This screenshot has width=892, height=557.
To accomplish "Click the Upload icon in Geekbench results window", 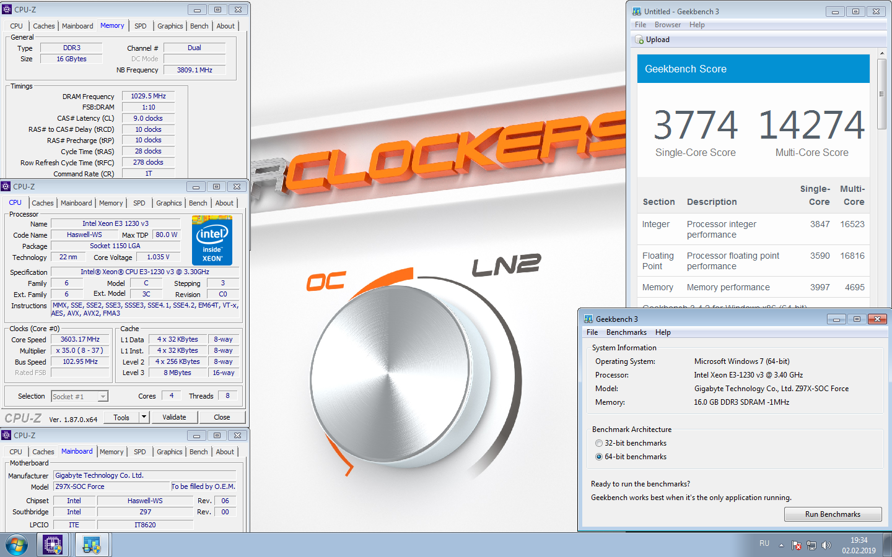I will coord(639,40).
